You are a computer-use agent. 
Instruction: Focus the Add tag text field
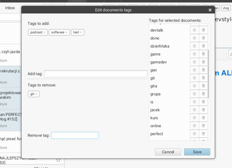(x=95, y=74)
